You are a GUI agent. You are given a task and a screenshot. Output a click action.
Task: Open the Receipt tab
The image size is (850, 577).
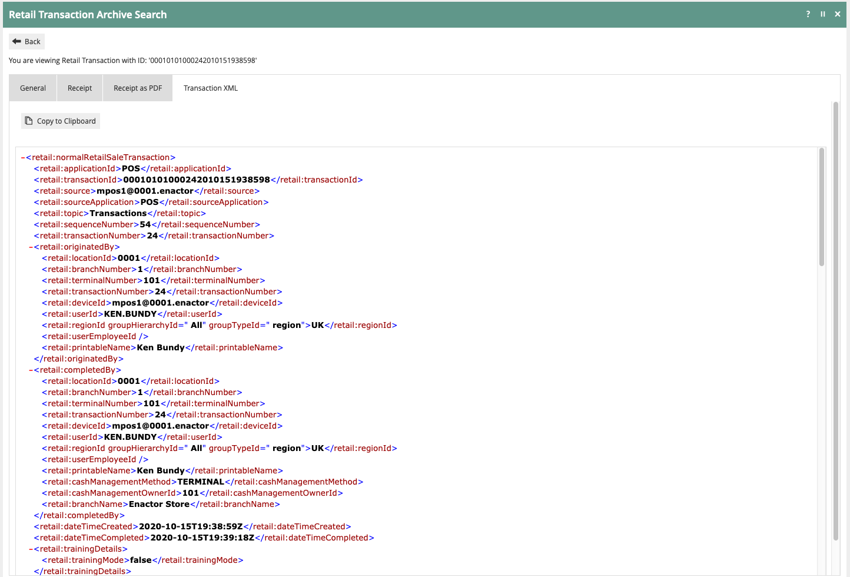pyautogui.click(x=79, y=88)
